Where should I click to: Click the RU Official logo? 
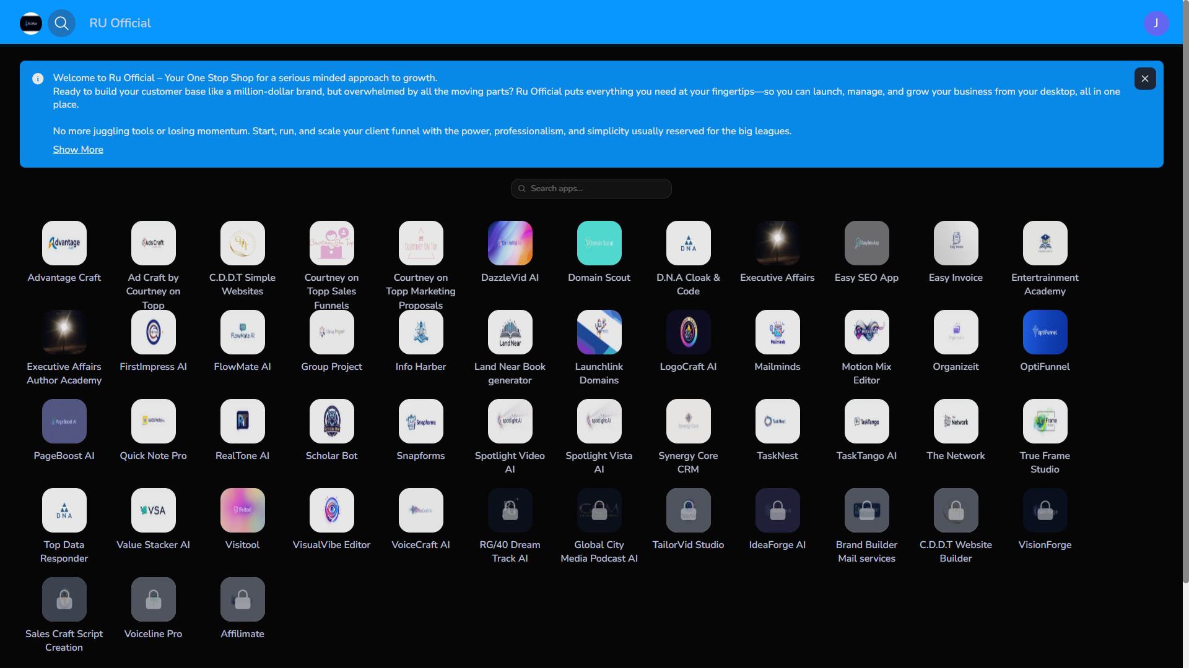(x=30, y=23)
